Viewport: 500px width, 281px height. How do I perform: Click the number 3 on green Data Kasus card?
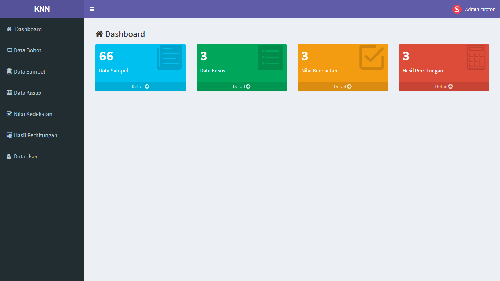(204, 56)
